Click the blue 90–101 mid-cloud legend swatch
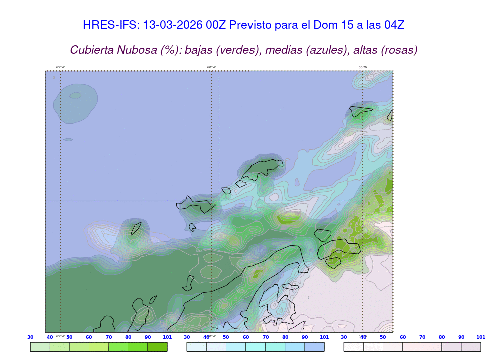The width and height of the screenshot is (501, 354). click(314, 347)
